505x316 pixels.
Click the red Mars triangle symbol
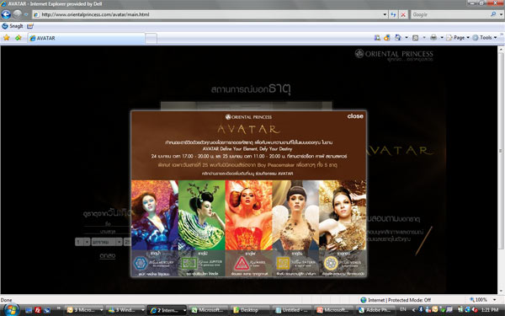tap(242, 264)
